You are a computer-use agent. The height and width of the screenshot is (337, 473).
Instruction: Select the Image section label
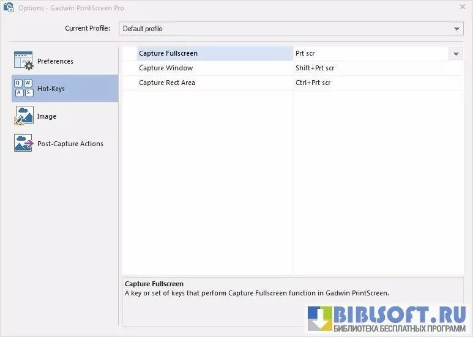click(x=47, y=116)
